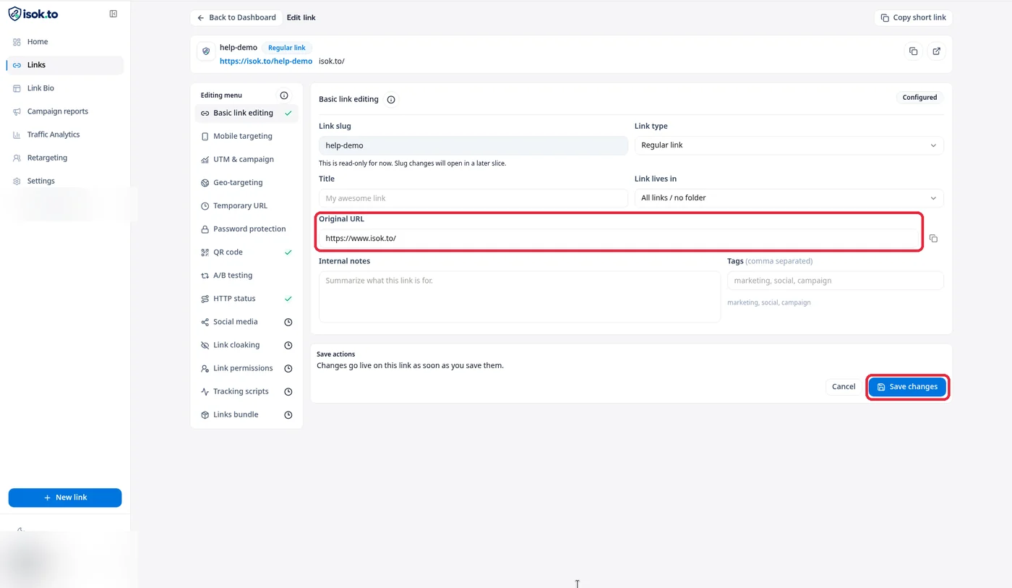Open Retargeting in the sidebar

(x=65, y=158)
